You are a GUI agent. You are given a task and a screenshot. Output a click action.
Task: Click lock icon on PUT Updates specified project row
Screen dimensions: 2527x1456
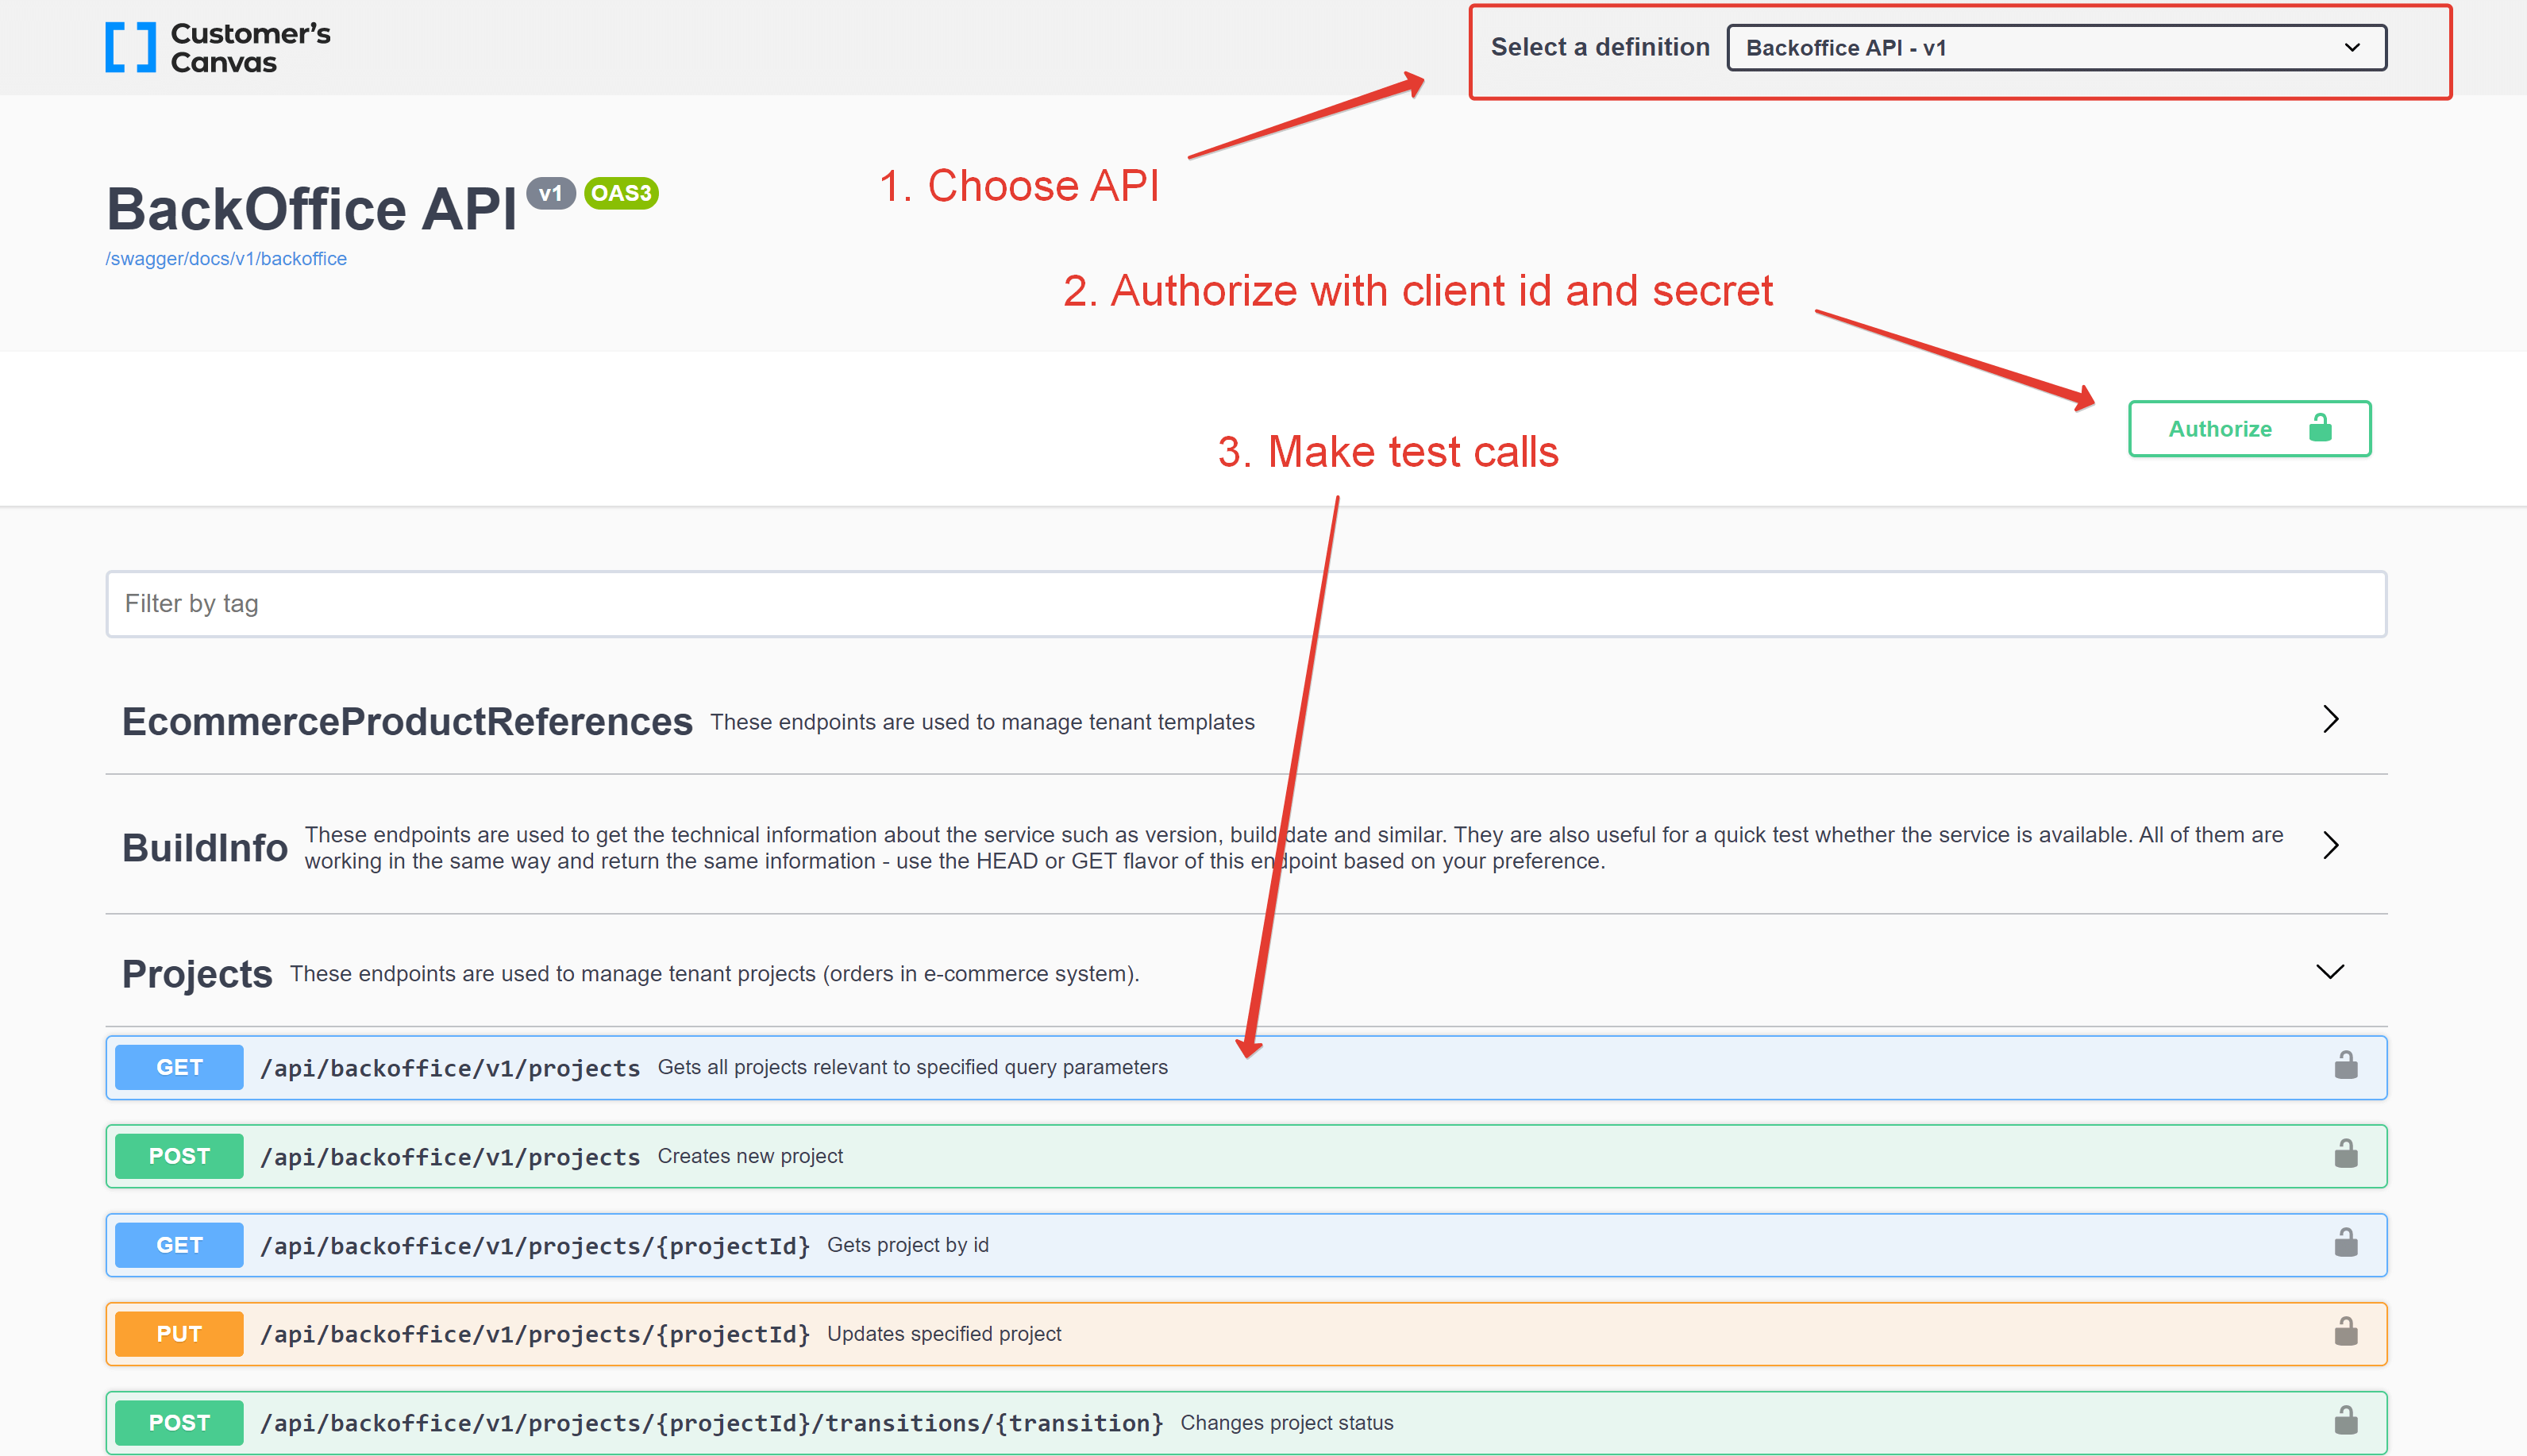tap(2346, 1332)
